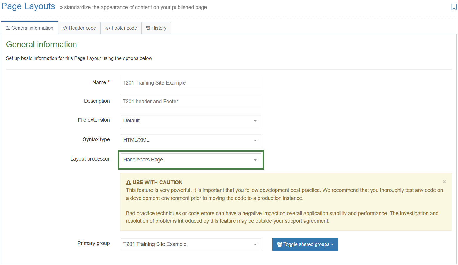Switch to the Header code tab
This screenshot has width=458, height=265.
pos(79,28)
